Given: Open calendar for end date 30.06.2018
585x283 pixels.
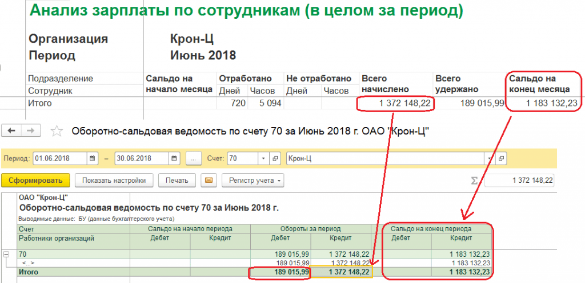Looking at the screenshot, I should (x=175, y=158).
